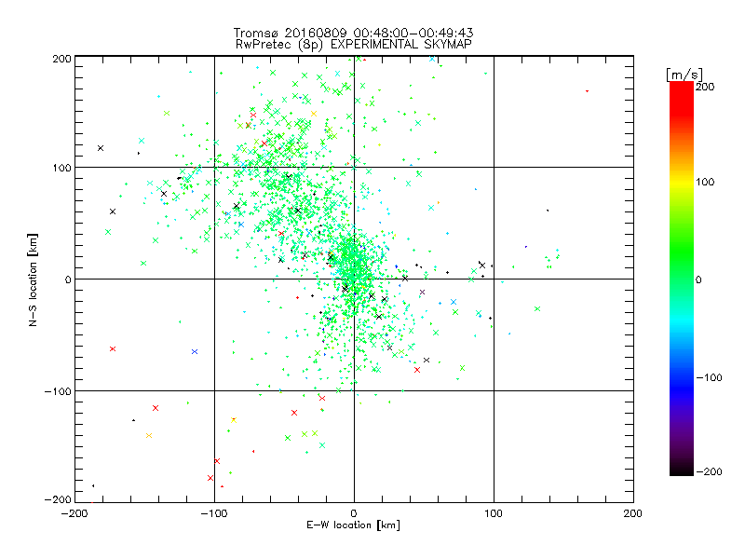Image resolution: width=745 pixels, height=559 pixels.
Task: Click the N-S axis tick label "-200"
Action: (58, 499)
